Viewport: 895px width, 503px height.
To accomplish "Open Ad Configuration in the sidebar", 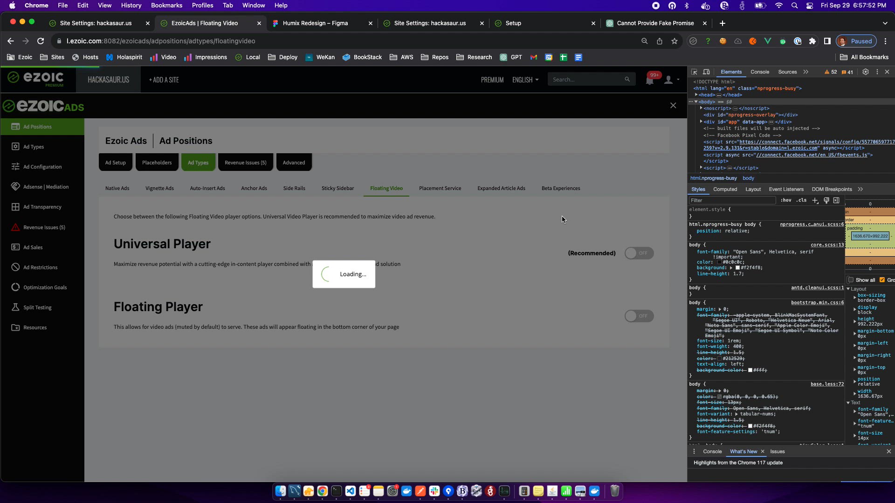I will point(42,167).
